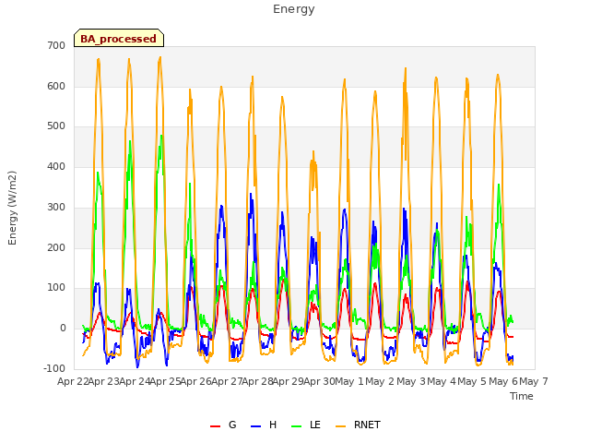Click the red G legend swatch

(x=215, y=426)
